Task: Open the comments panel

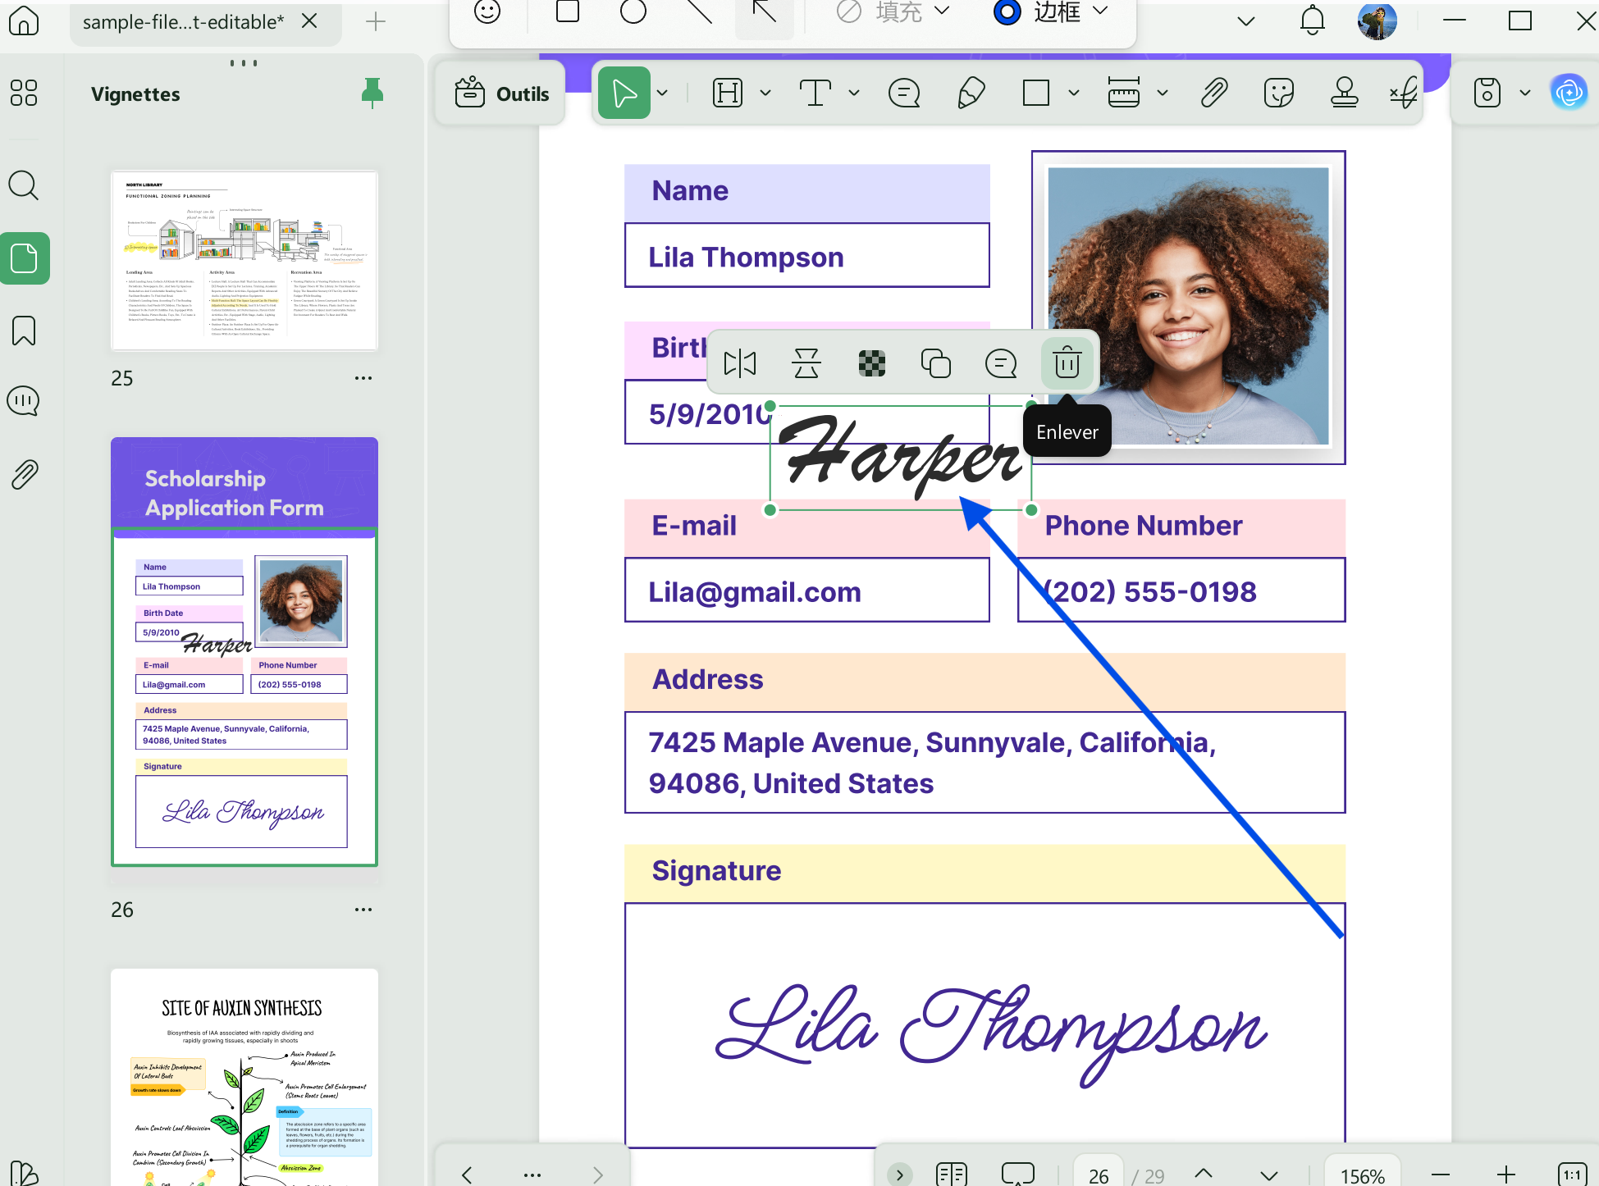Action: click(24, 401)
